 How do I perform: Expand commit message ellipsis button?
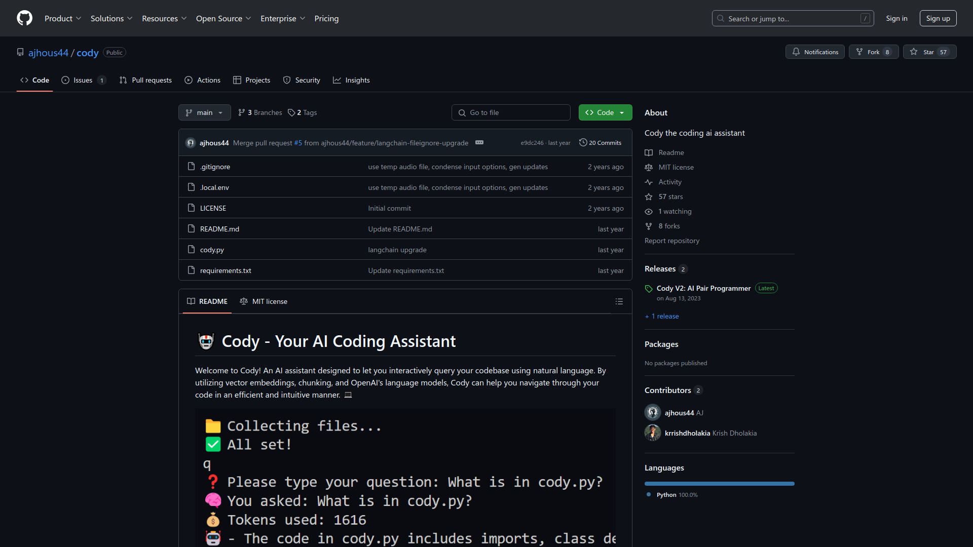pos(479,142)
